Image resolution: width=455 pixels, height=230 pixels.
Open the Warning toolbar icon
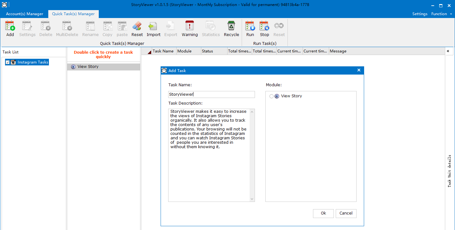coord(190,26)
